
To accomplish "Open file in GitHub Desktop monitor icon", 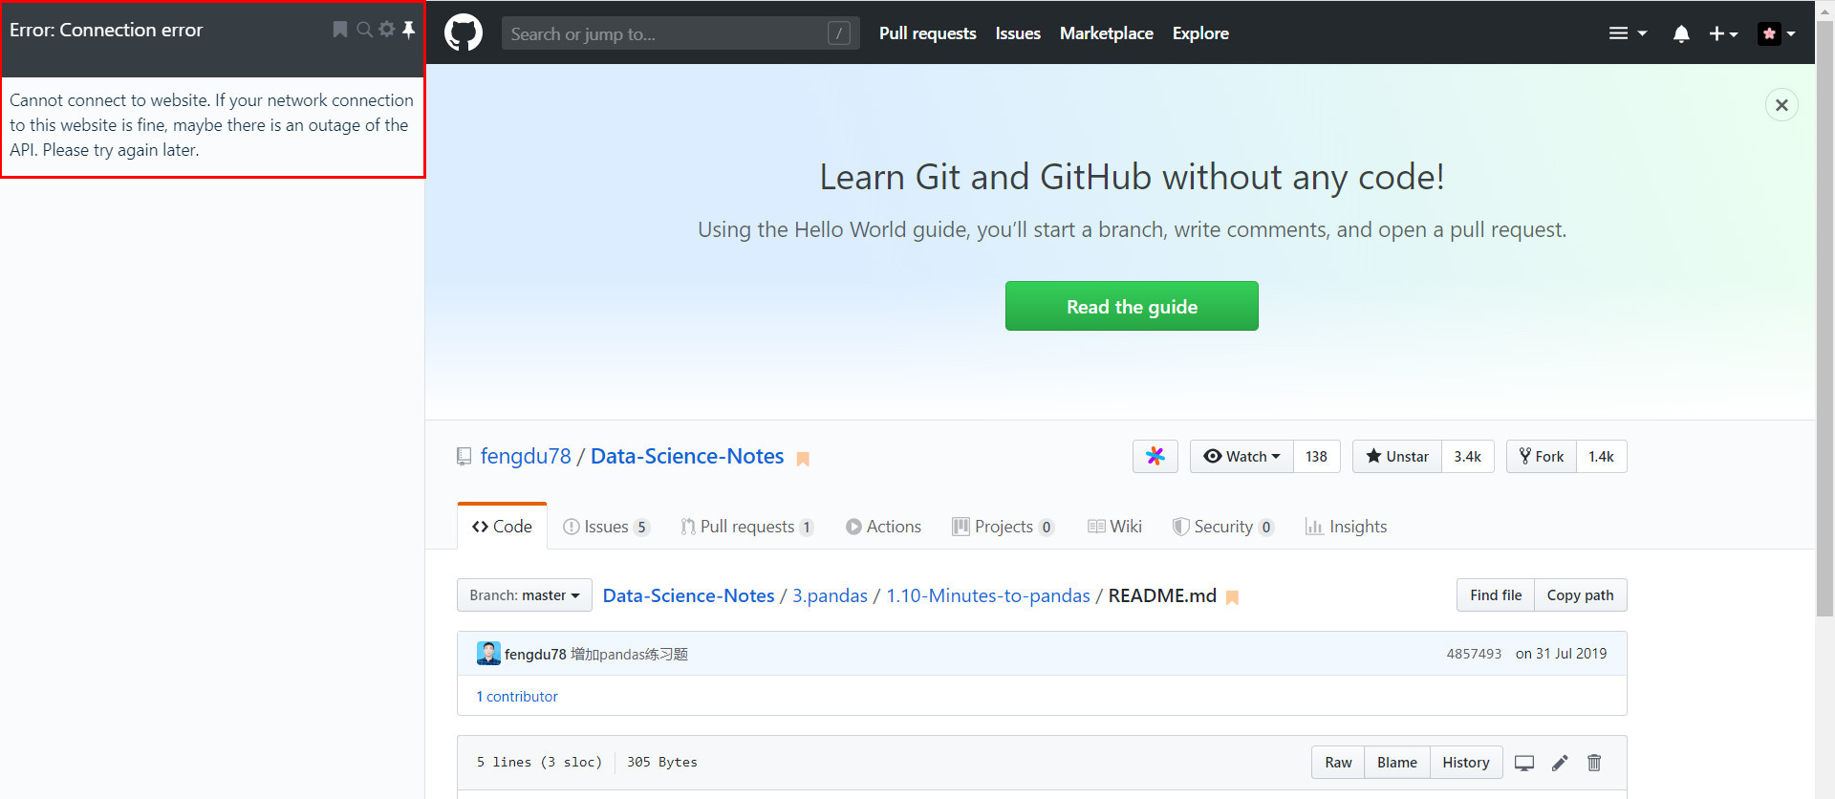I will coord(1524,763).
